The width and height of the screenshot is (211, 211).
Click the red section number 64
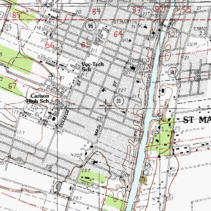118,34
